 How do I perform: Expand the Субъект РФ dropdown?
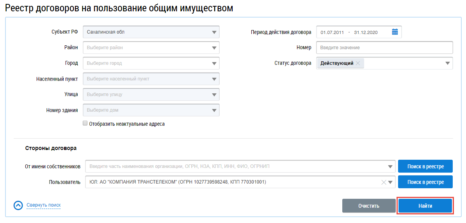214,32
